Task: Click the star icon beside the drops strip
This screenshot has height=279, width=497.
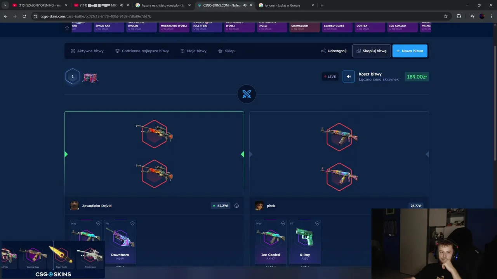Action: point(67,28)
